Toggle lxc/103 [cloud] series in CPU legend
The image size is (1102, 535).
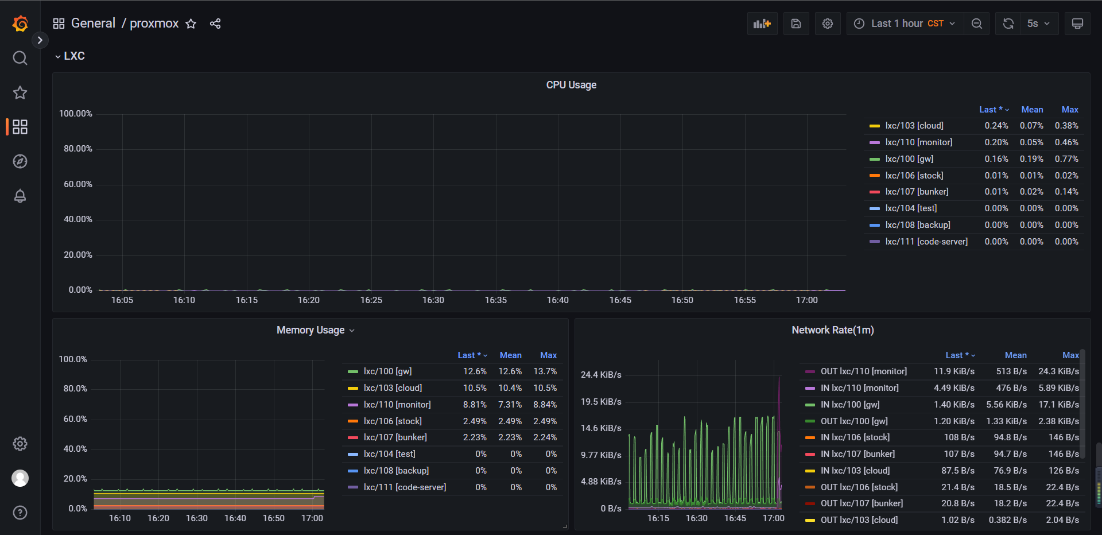click(914, 126)
